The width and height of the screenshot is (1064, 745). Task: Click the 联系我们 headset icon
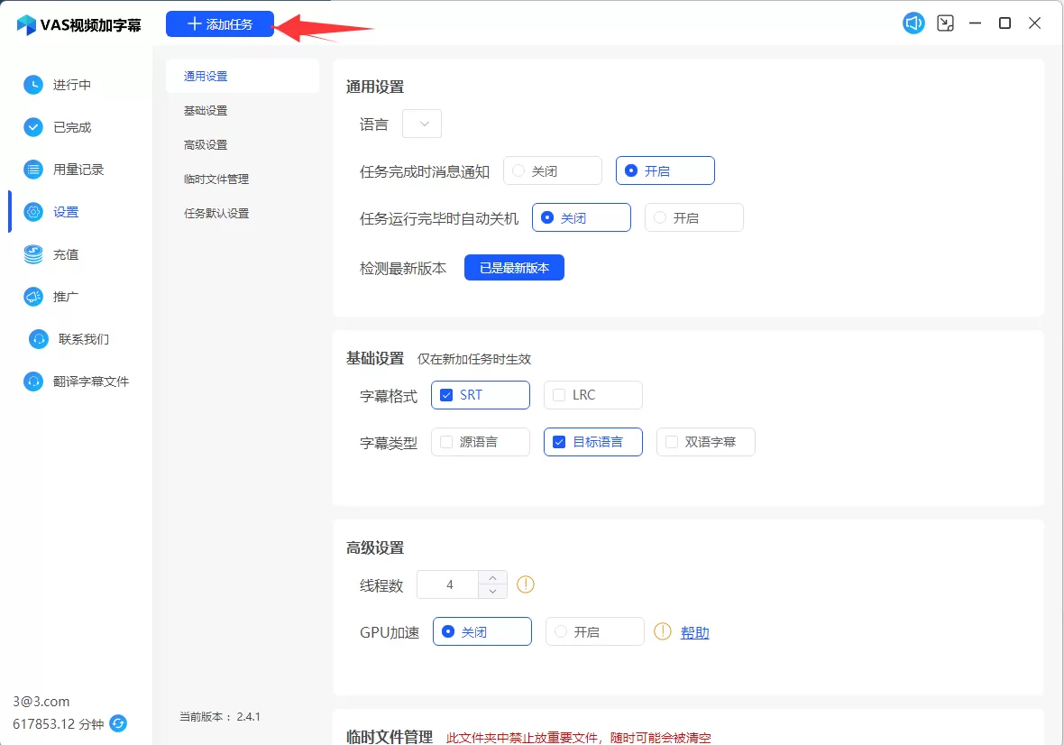(39, 339)
